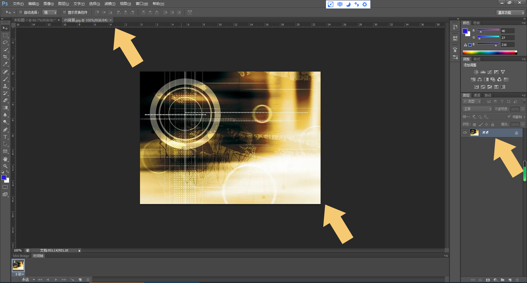The height and width of the screenshot is (283, 527).
Task: Select the Crop tool
Action: [x=5, y=57]
